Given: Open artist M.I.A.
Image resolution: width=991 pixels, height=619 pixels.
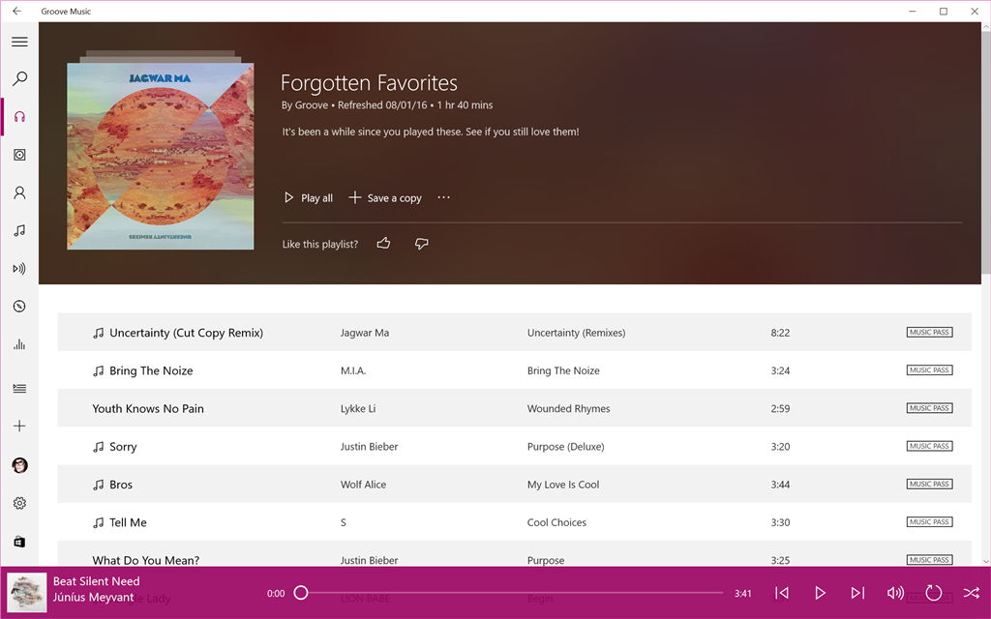Looking at the screenshot, I should point(352,370).
